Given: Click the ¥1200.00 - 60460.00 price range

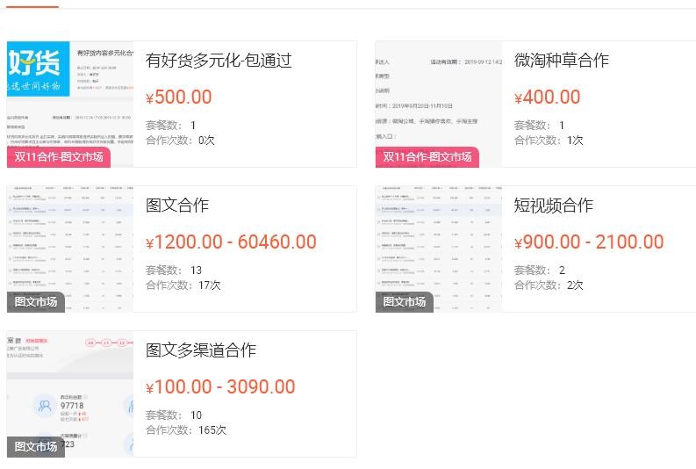Looking at the screenshot, I should (x=231, y=242).
